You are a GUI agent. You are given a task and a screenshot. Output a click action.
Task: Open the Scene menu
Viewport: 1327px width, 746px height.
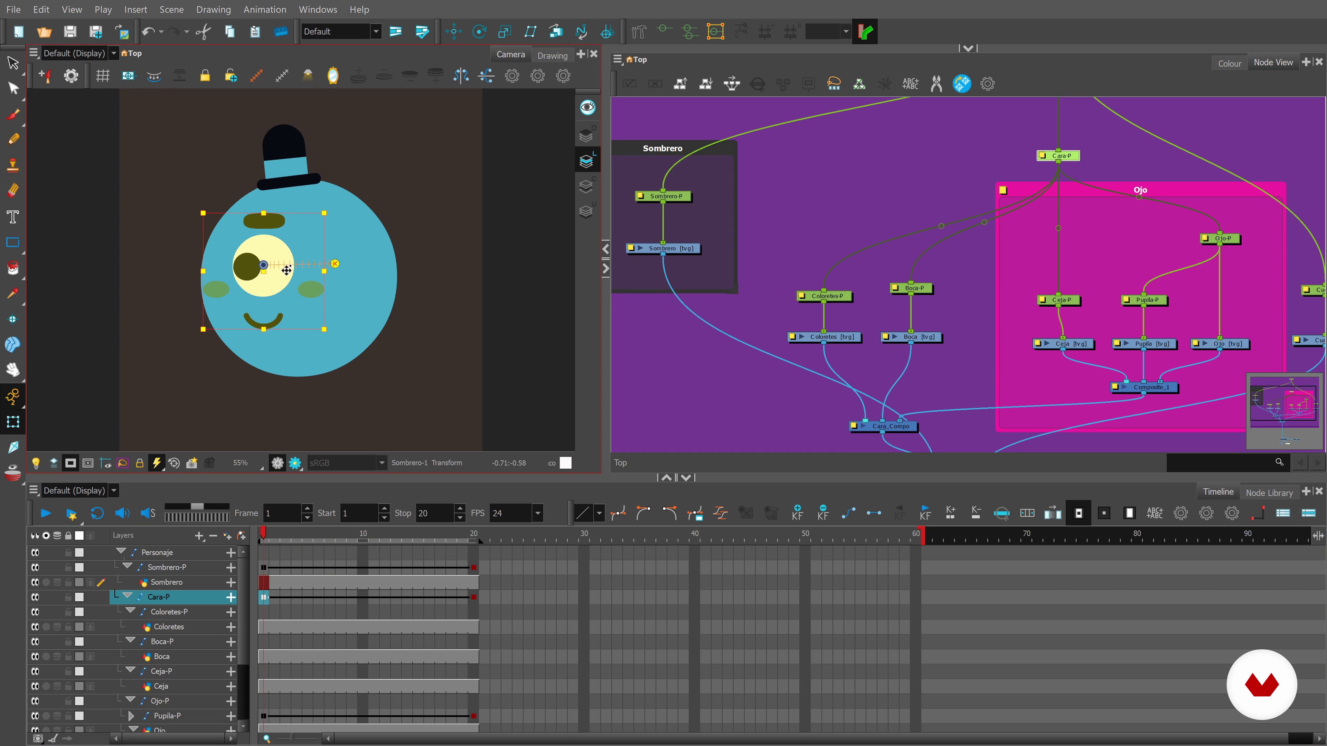[x=171, y=9]
